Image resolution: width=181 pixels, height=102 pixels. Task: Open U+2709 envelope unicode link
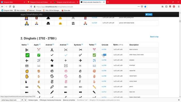click(104, 65)
